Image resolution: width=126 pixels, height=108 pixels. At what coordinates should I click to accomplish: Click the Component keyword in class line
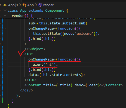click(x=55, y=11)
